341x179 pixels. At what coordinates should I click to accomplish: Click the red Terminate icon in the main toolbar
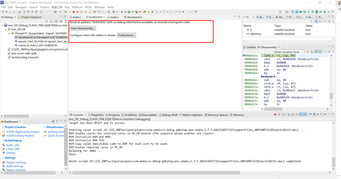point(73,12)
